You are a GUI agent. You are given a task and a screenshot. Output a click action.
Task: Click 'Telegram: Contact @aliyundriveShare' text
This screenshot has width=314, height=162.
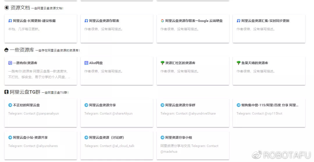click(x=188, y=113)
